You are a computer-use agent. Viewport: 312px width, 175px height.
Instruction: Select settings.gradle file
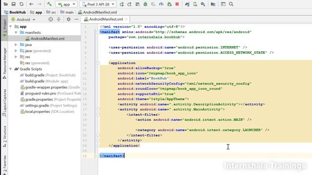tap(48, 105)
